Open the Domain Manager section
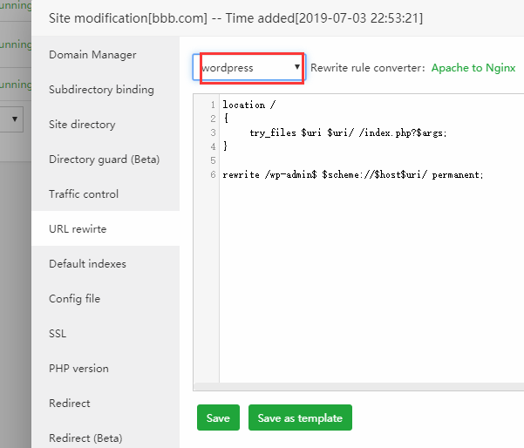The height and width of the screenshot is (448, 524). [x=92, y=55]
